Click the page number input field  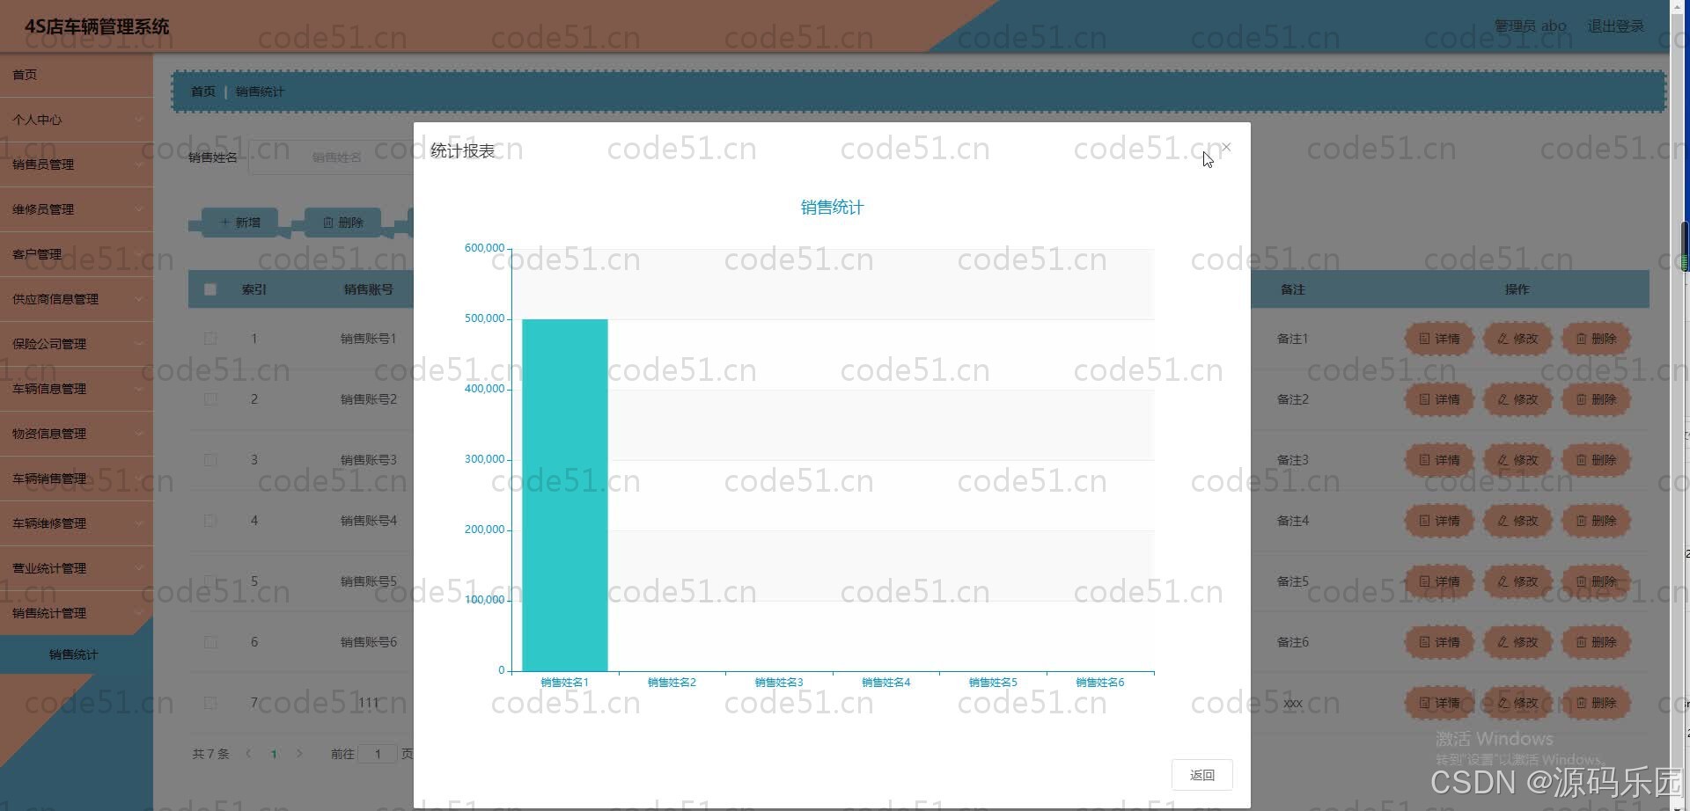(378, 754)
